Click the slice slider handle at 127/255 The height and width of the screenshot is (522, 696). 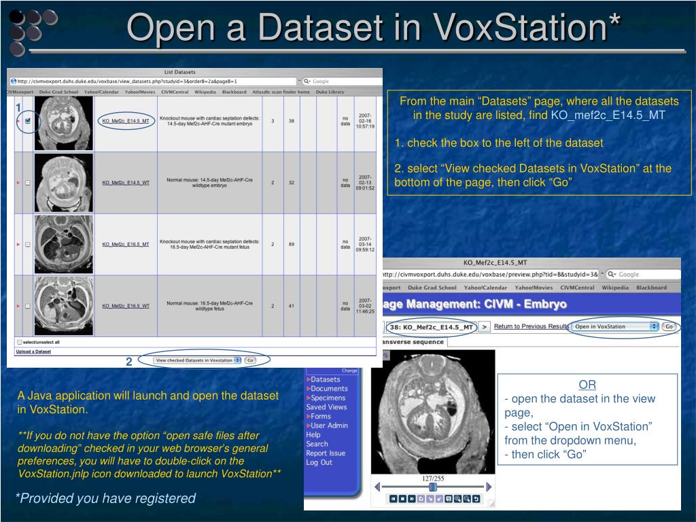[x=433, y=487]
